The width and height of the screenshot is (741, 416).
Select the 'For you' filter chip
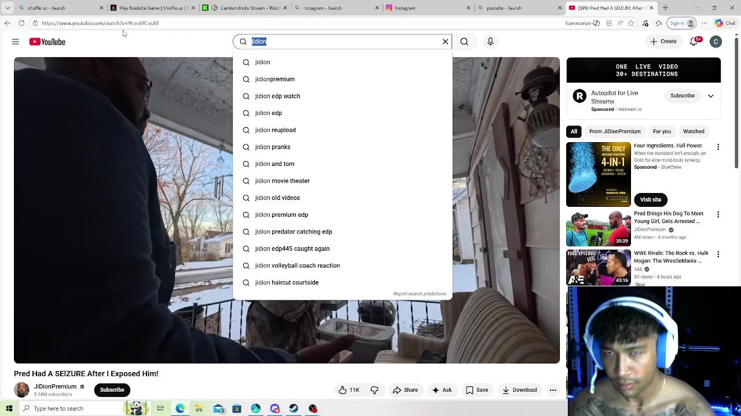click(x=662, y=132)
